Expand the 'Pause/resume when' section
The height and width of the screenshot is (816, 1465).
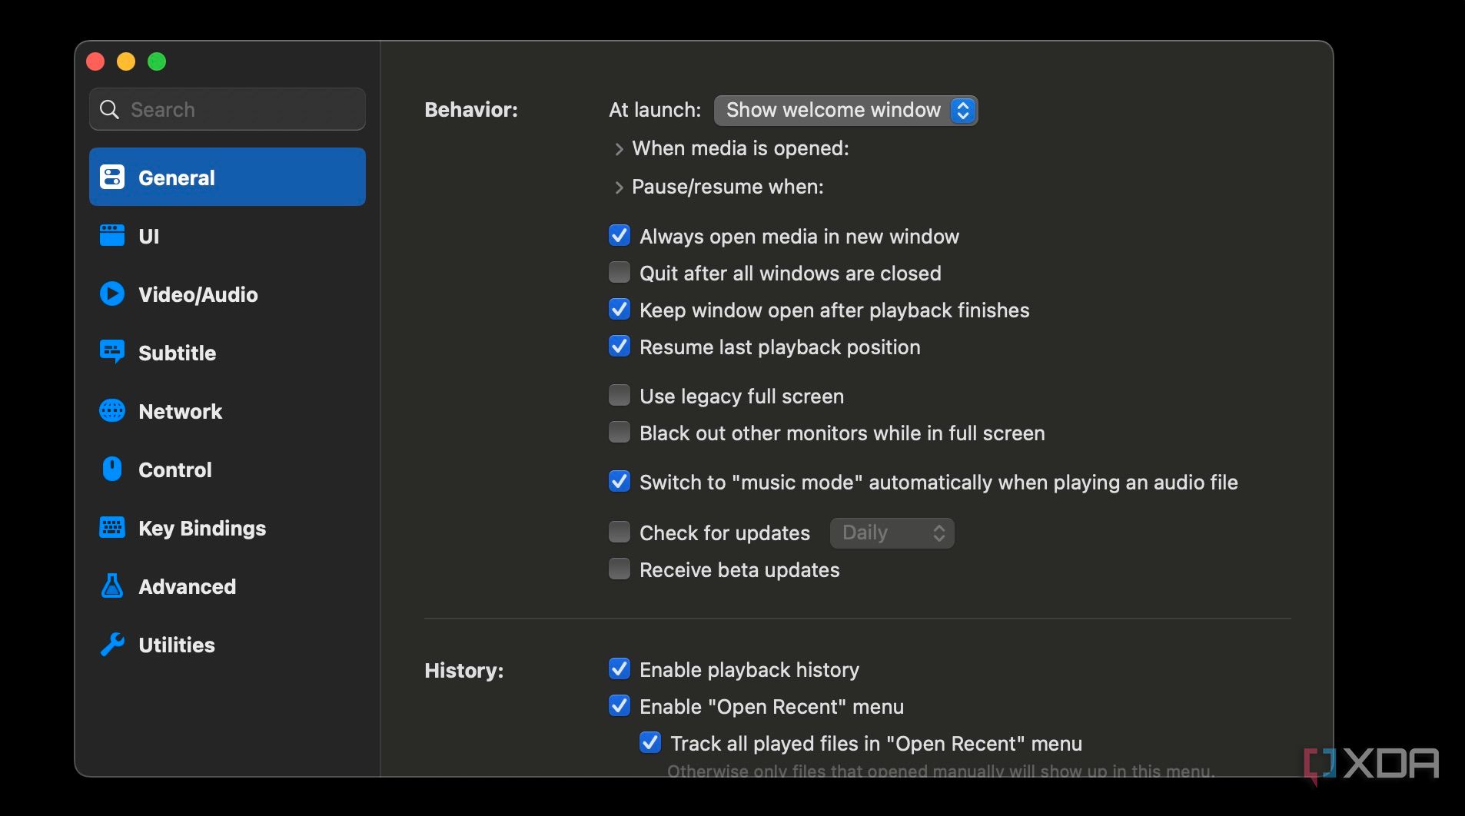(619, 187)
